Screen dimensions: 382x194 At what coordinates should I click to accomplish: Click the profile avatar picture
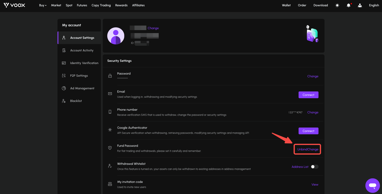pos(116,36)
